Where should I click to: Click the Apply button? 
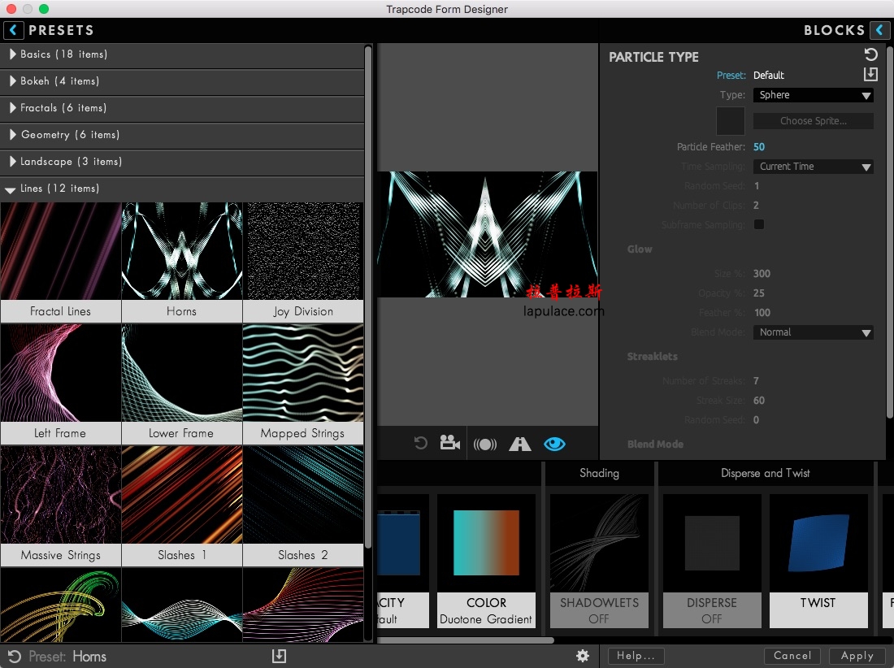857,656
